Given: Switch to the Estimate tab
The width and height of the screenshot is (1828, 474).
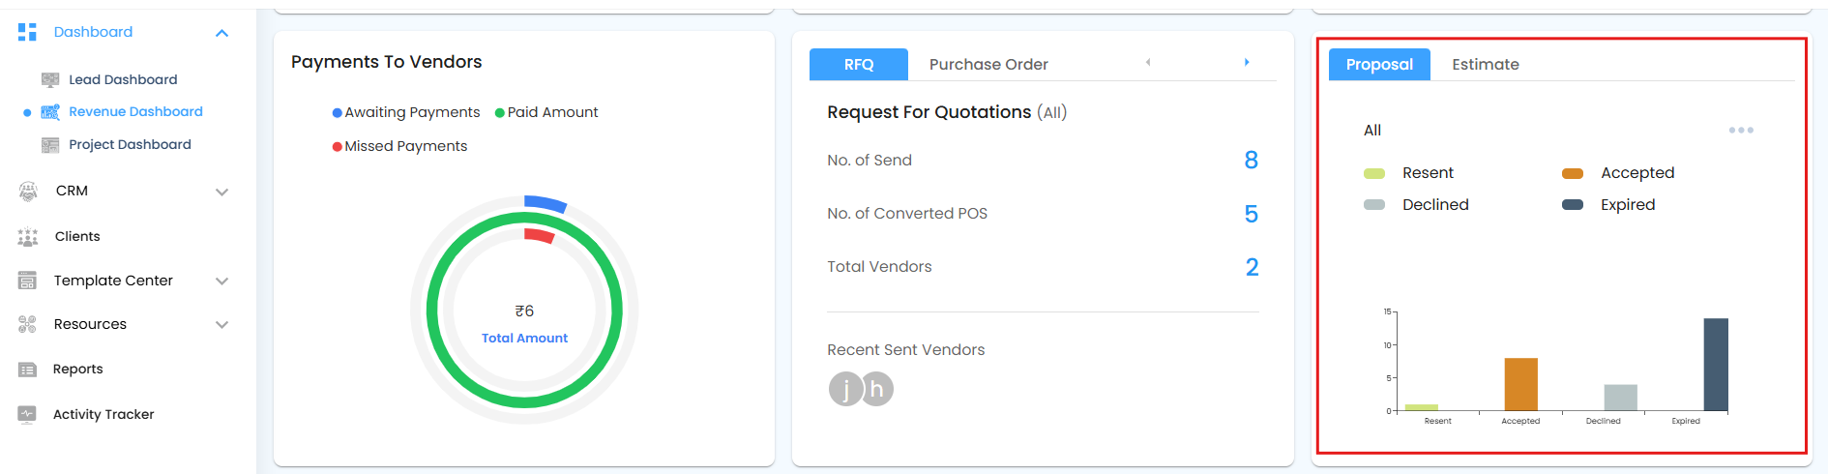Looking at the screenshot, I should [1485, 64].
